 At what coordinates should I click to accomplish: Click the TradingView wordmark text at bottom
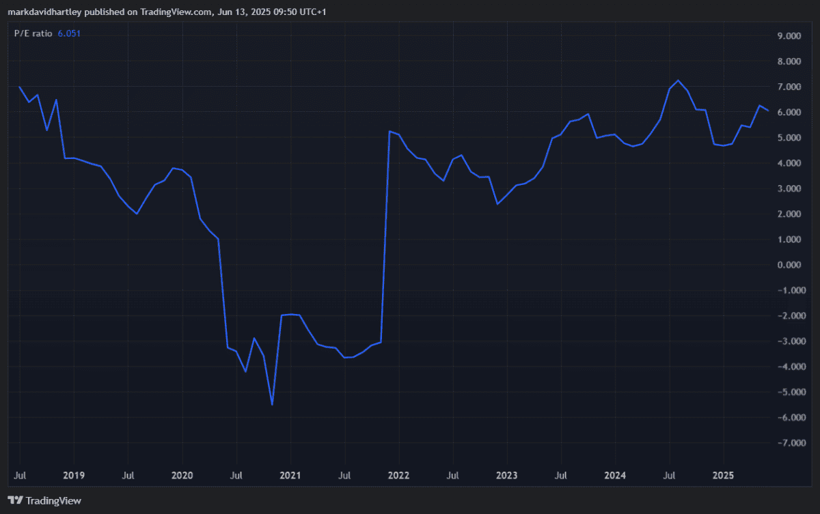coord(53,501)
